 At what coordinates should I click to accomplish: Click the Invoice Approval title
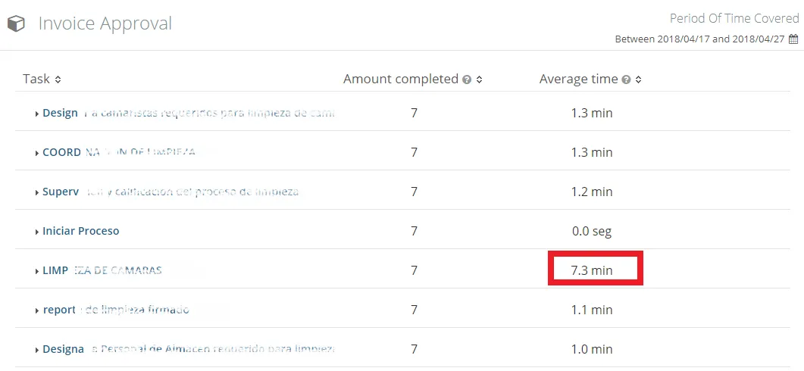click(105, 23)
